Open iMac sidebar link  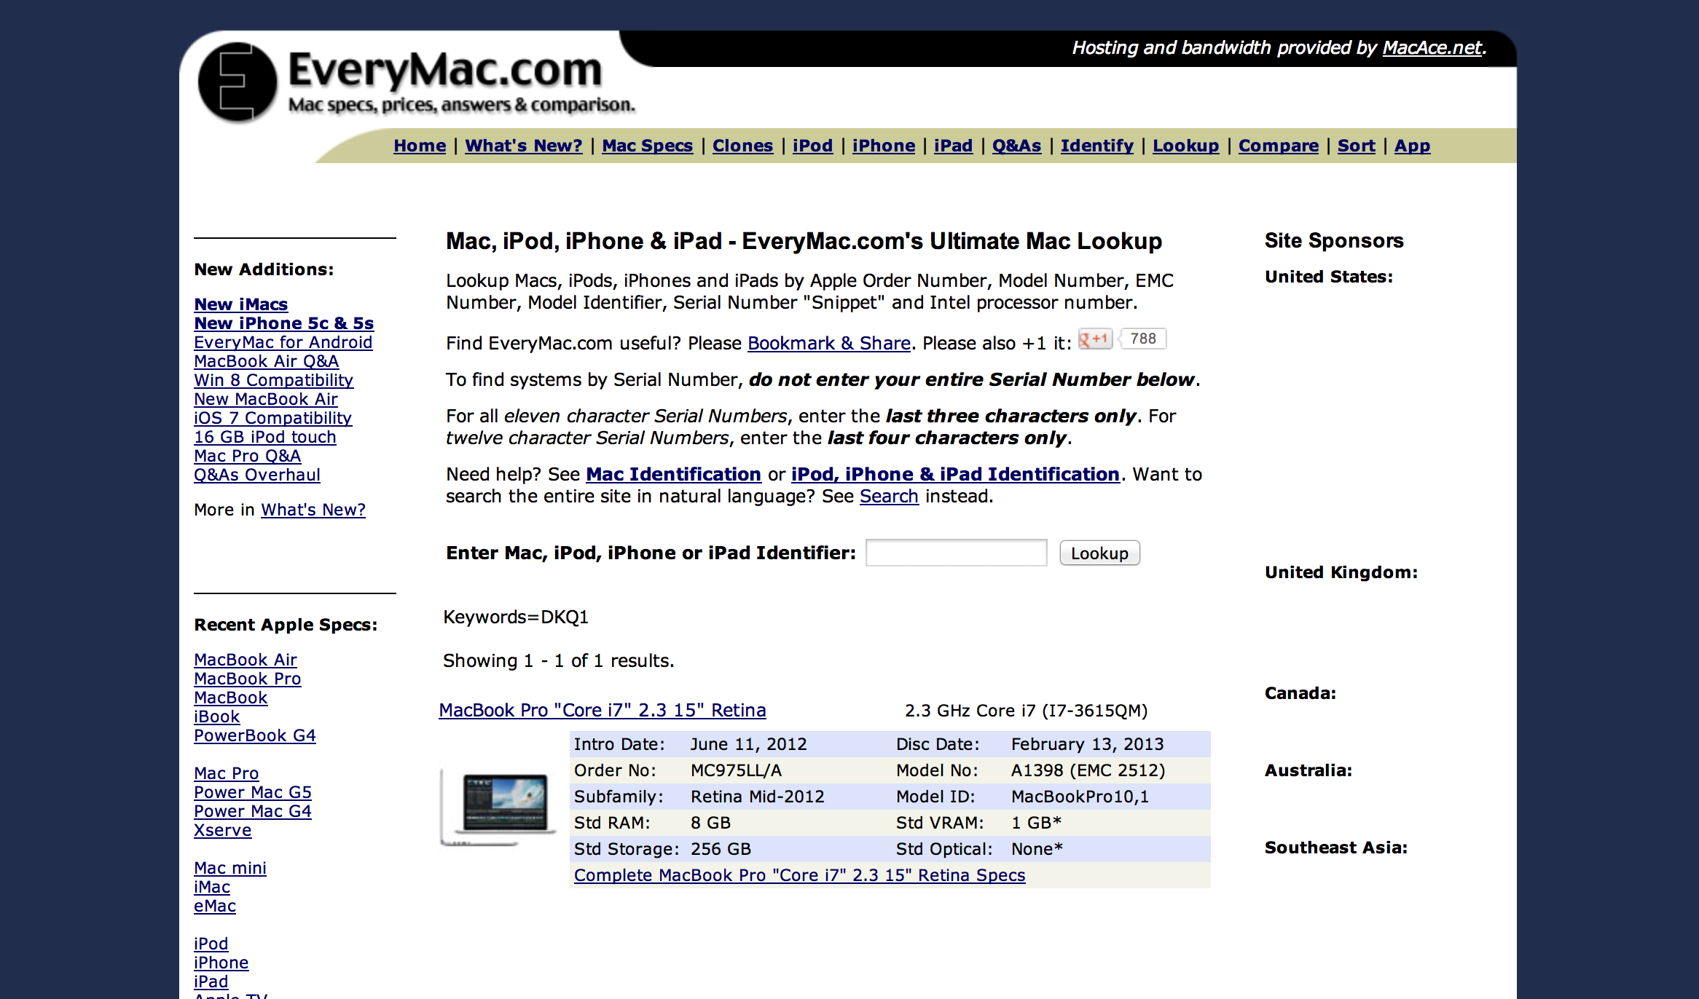click(211, 887)
